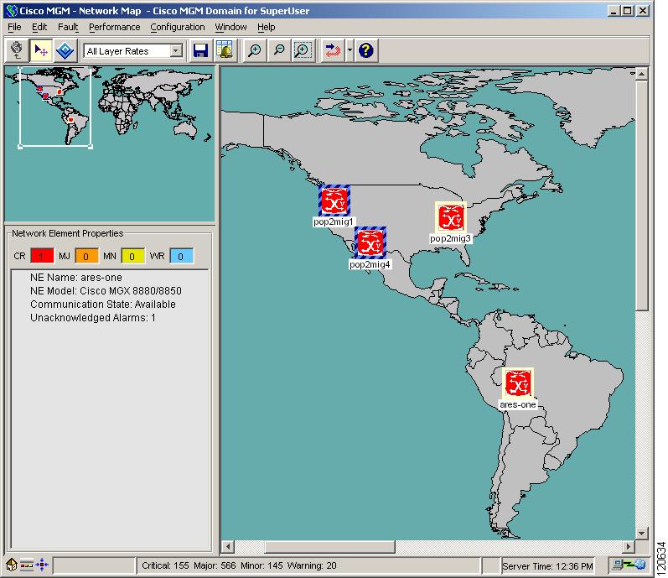Image resolution: width=668 pixels, height=578 pixels.
Task: Click the red CR critical alarm count box
Action: (42, 256)
